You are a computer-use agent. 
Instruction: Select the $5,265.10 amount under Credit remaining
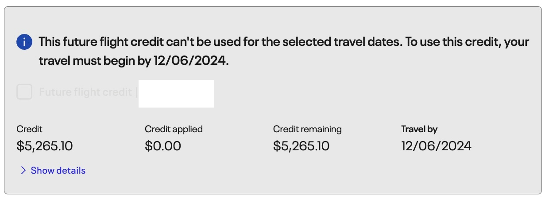click(301, 146)
